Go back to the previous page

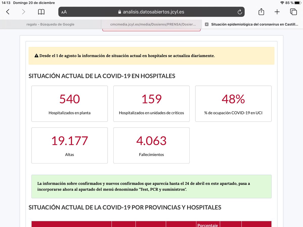coord(8,12)
